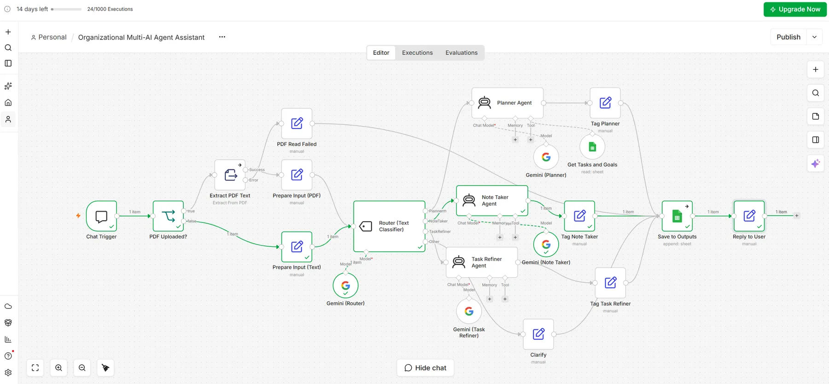The image size is (829, 384).
Task: Open the AI assistant sparkle icon
Action: tap(815, 163)
